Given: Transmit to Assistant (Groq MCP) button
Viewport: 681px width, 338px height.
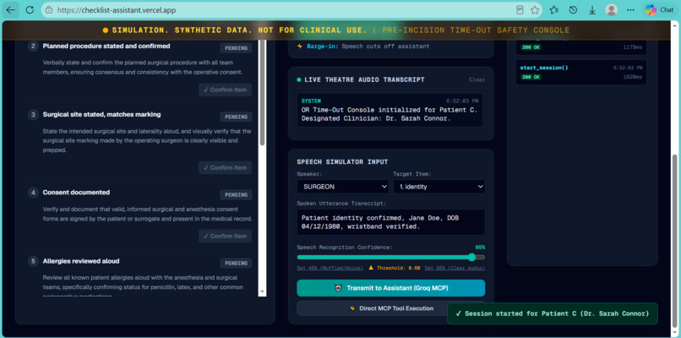Looking at the screenshot, I should click(391, 288).
